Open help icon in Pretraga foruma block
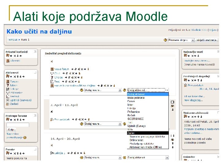The image size is (221, 166). (x=25, y=137)
